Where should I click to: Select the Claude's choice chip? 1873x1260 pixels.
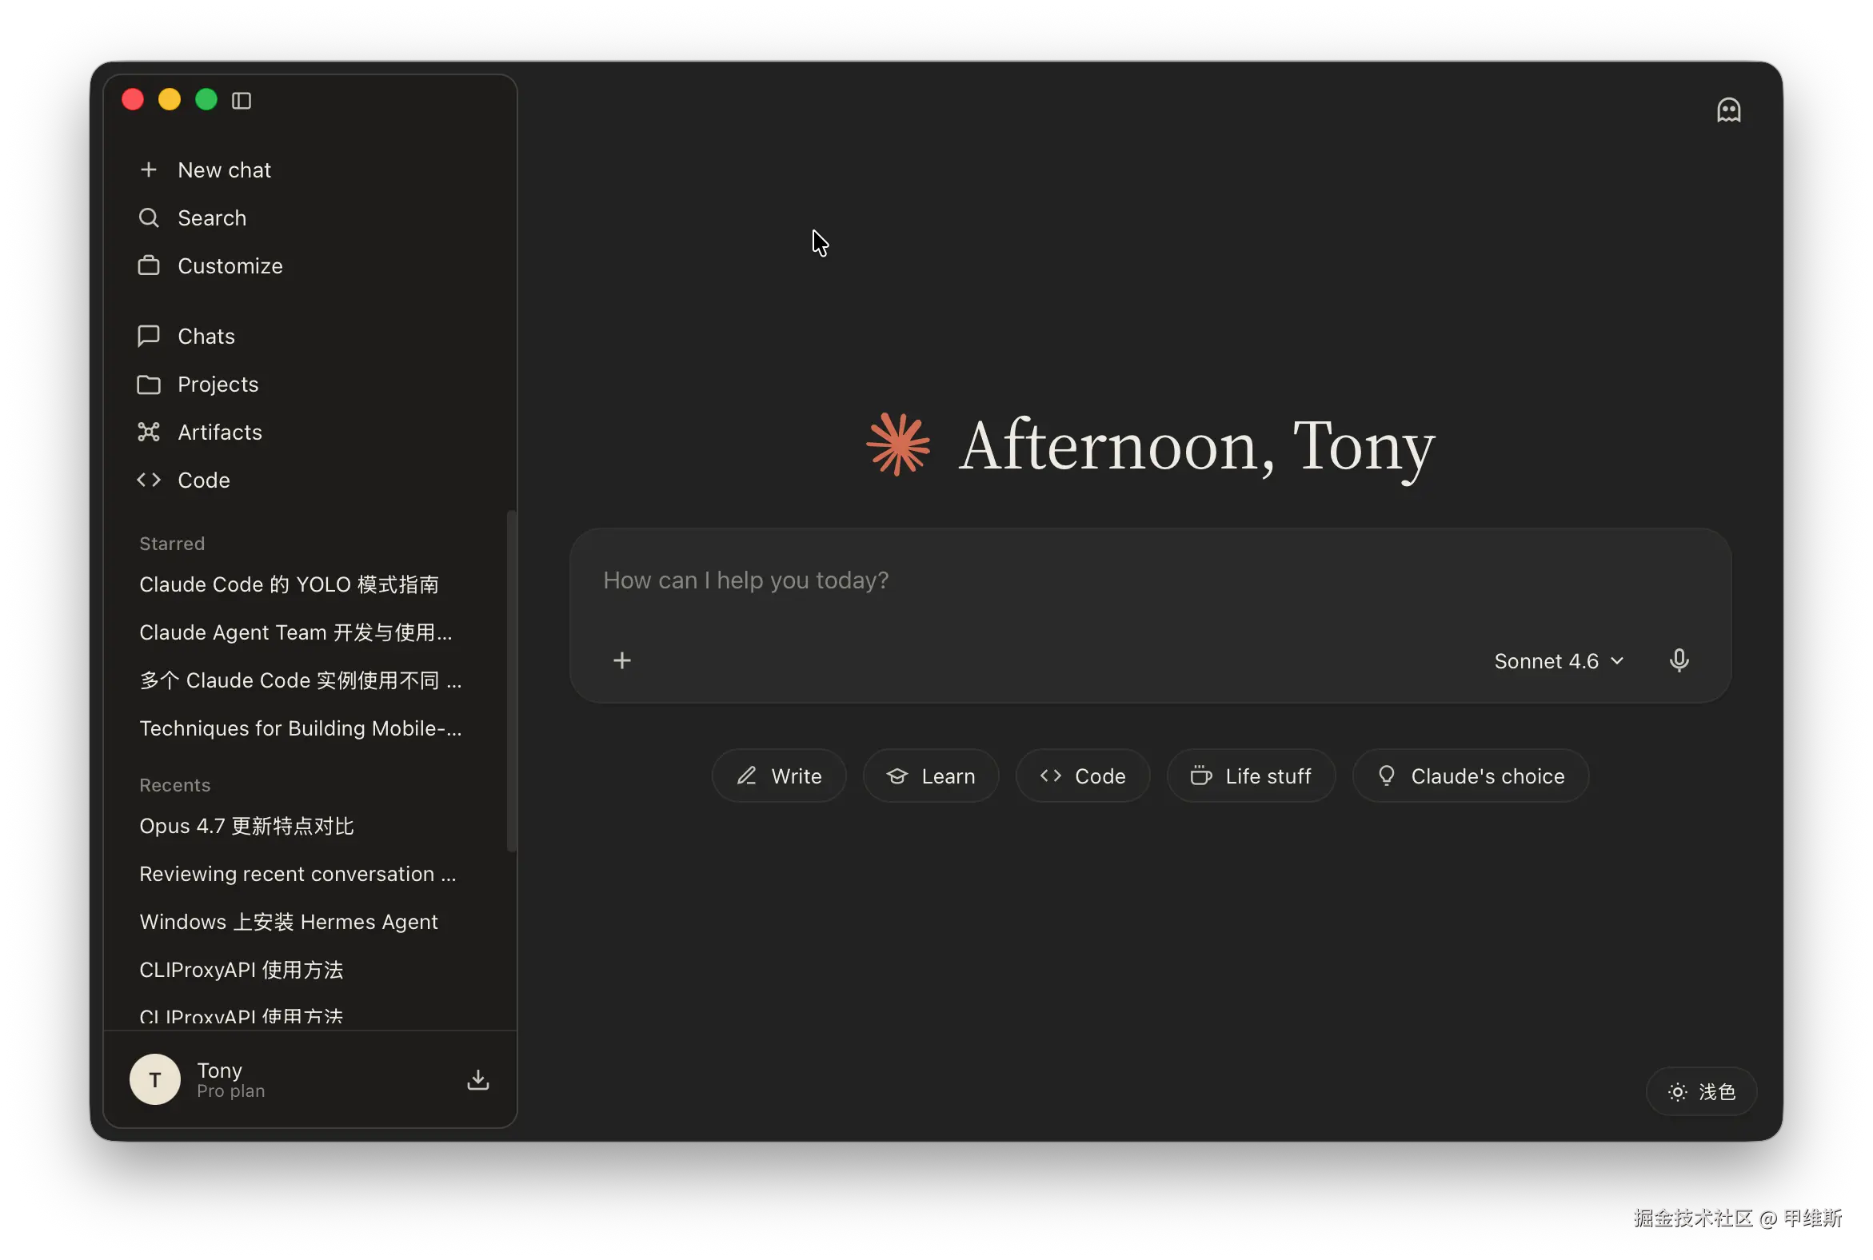tap(1470, 776)
